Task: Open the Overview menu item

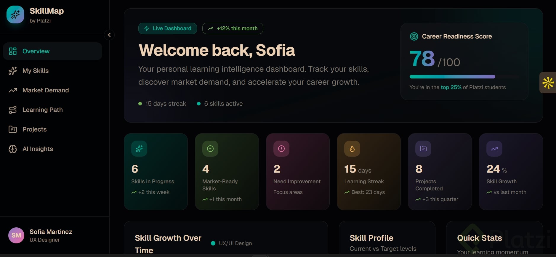Action: tap(52, 51)
